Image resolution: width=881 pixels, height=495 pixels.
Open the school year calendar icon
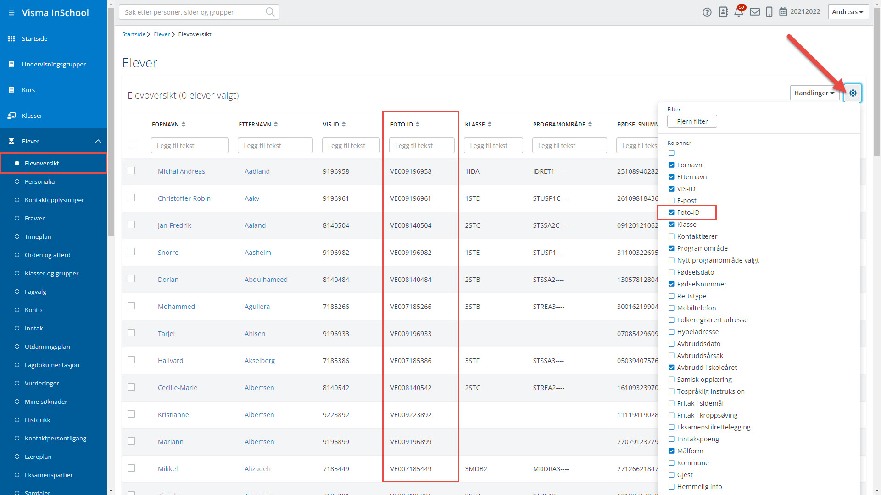(783, 12)
